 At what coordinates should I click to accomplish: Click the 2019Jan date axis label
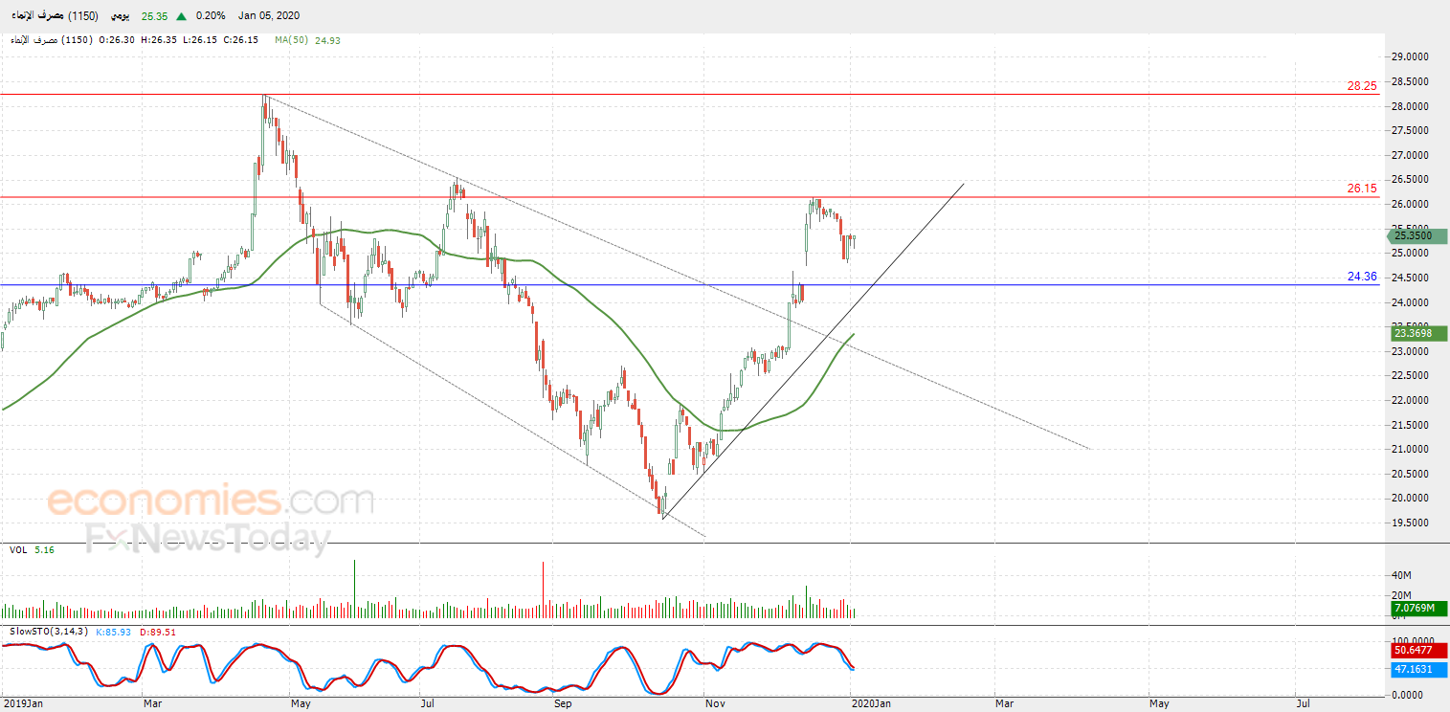coord(23,703)
